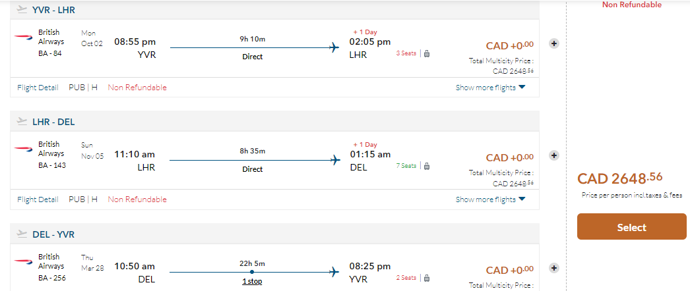This screenshot has height=291, width=690.
Task: Click baggage icon next to 7 Seats
Action: pyautogui.click(x=427, y=166)
